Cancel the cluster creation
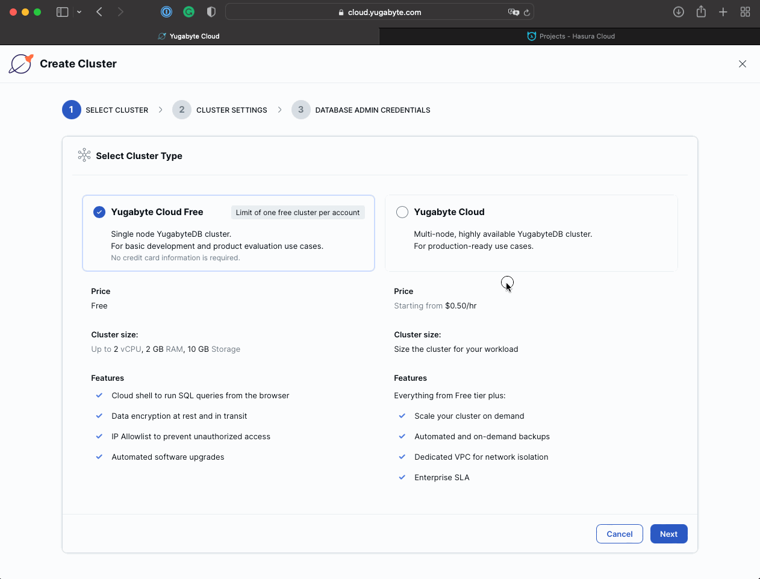760x579 pixels. (x=619, y=533)
